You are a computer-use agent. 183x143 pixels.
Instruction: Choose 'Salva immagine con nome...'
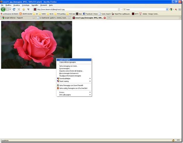click(74, 66)
